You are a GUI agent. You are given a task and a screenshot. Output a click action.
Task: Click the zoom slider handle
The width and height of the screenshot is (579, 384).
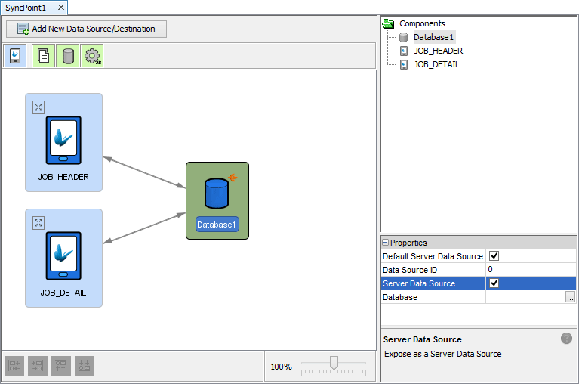point(334,363)
